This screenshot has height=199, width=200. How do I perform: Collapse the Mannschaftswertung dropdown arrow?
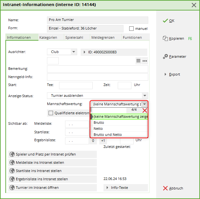pos(145,104)
